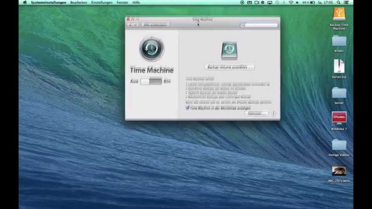Open the Apple menu
The width and height of the screenshot is (372, 209).
click(x=25, y=2)
